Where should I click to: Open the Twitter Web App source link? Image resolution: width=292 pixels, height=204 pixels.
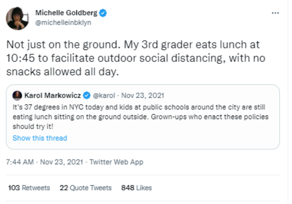[117, 162]
